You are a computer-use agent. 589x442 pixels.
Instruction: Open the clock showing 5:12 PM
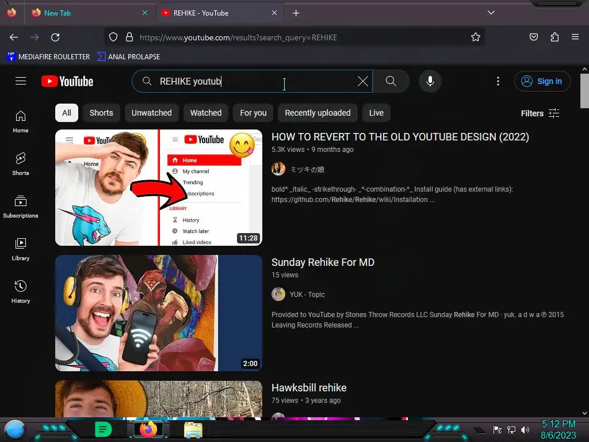(x=558, y=429)
